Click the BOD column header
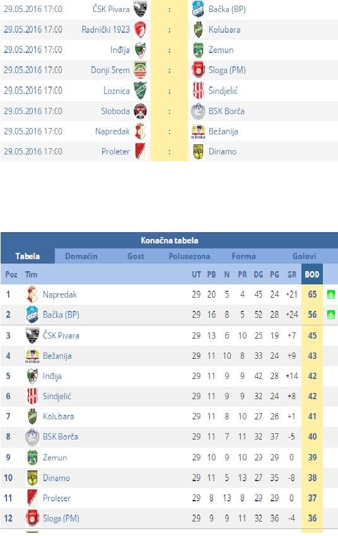 click(x=312, y=274)
